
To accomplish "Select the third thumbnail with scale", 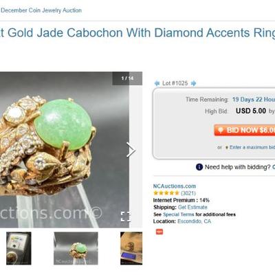I will pyautogui.click(x=131, y=248).
